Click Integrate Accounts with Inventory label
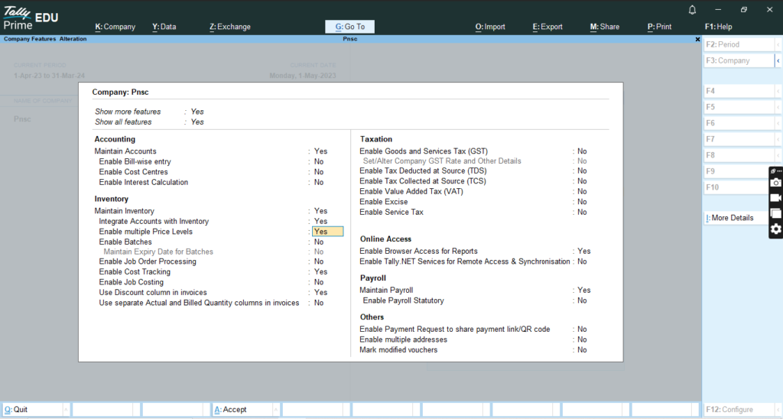The height and width of the screenshot is (419, 783). (x=154, y=221)
